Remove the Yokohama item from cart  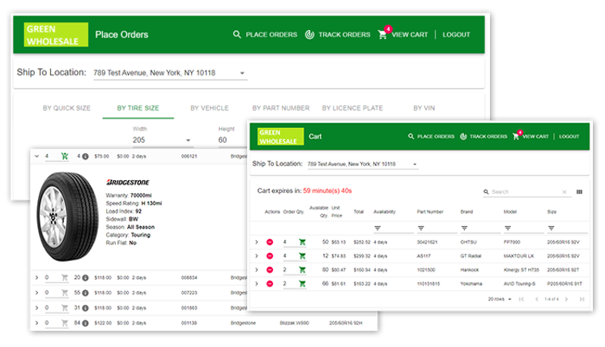pos(270,284)
